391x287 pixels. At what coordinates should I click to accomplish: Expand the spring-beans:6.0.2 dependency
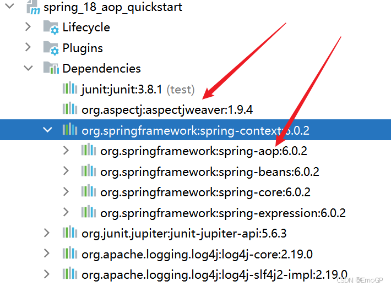66,171
